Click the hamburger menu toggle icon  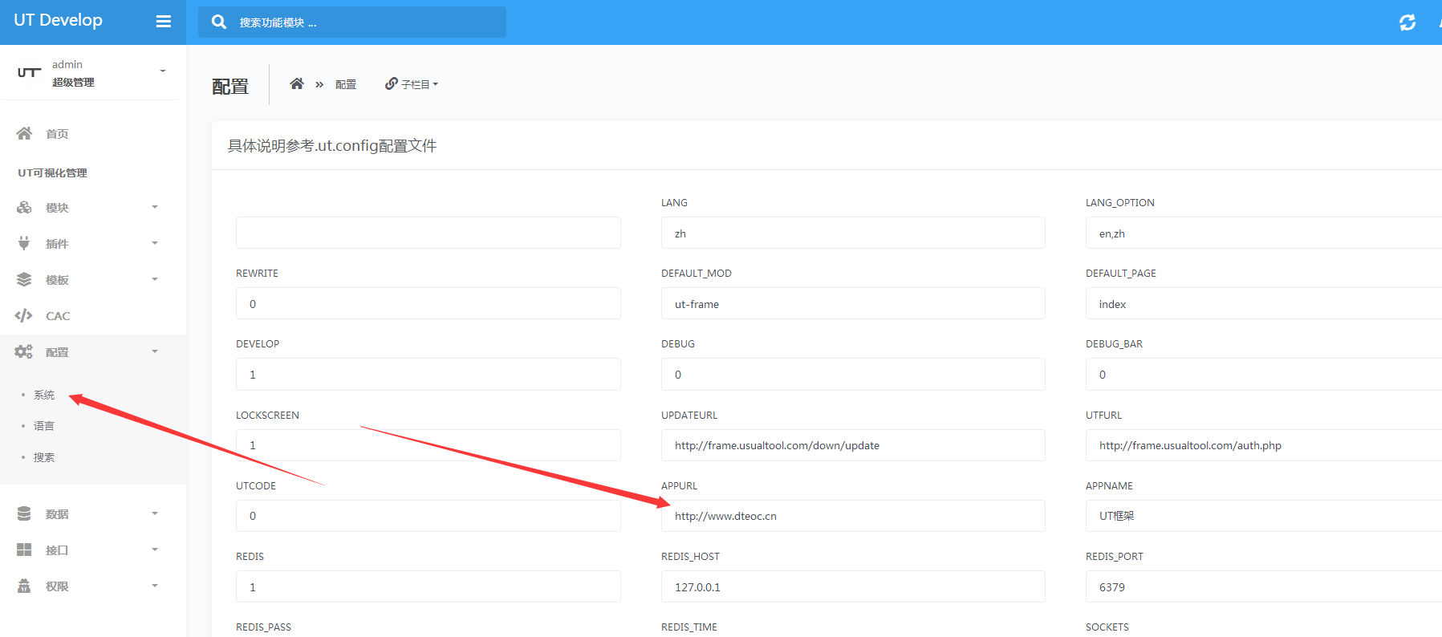(x=163, y=22)
